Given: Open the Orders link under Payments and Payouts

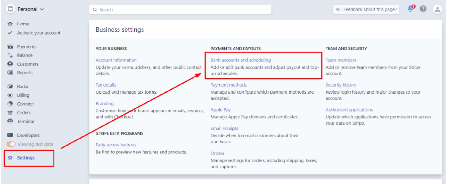Looking at the screenshot, I should 217,153.
